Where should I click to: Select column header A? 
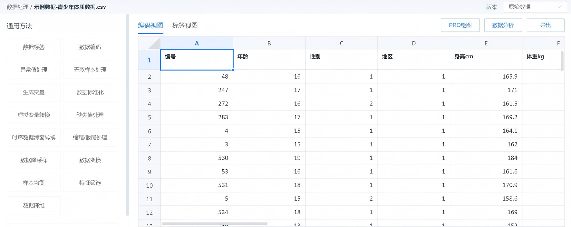197,43
